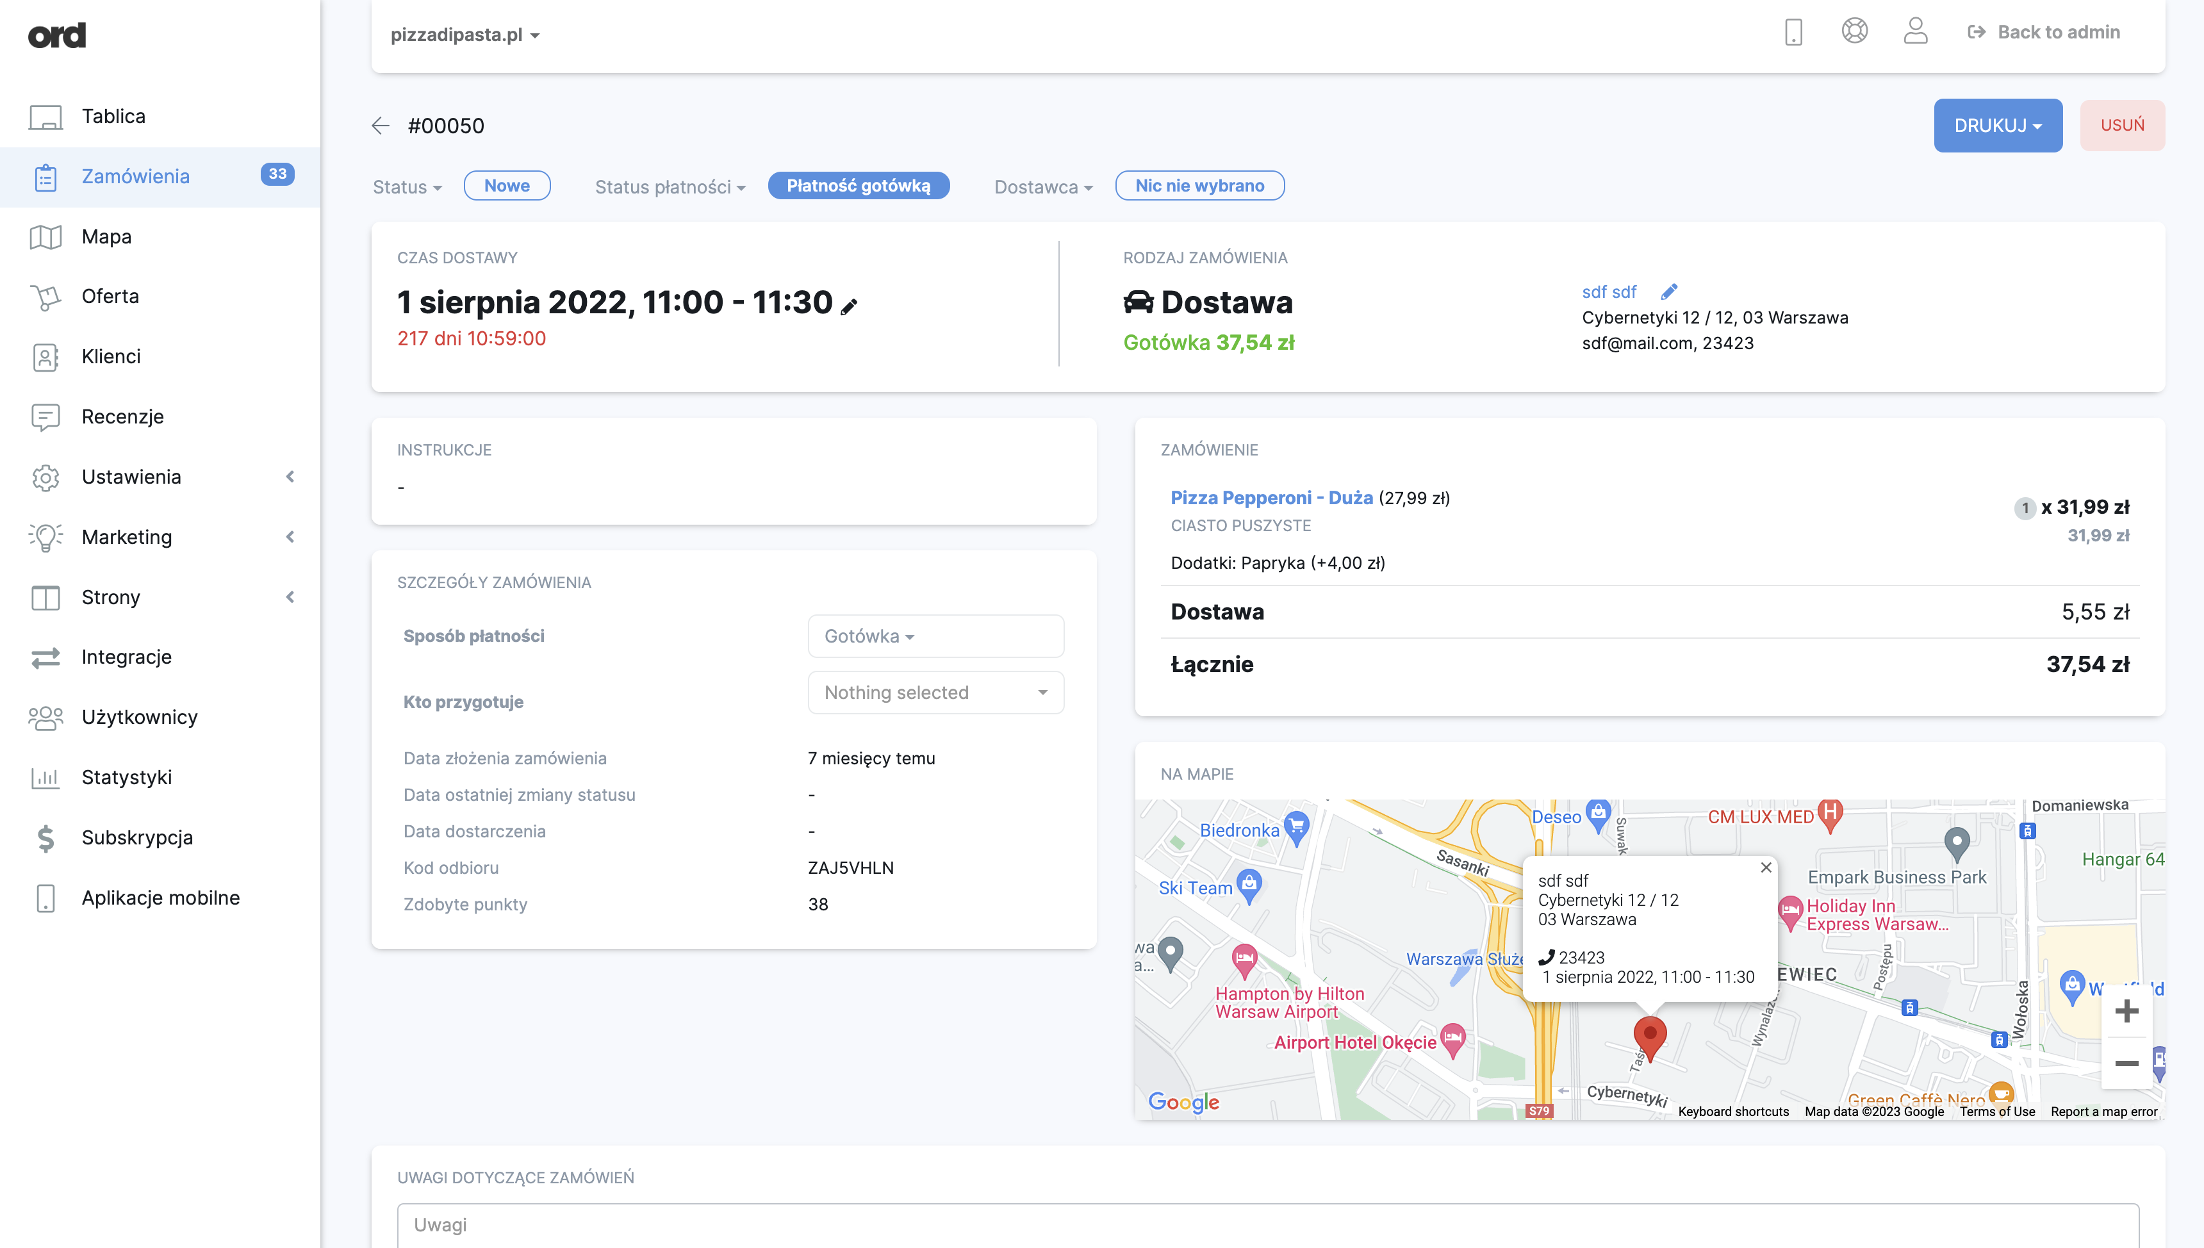Open the mobile phone icon in top bar

point(1793,33)
